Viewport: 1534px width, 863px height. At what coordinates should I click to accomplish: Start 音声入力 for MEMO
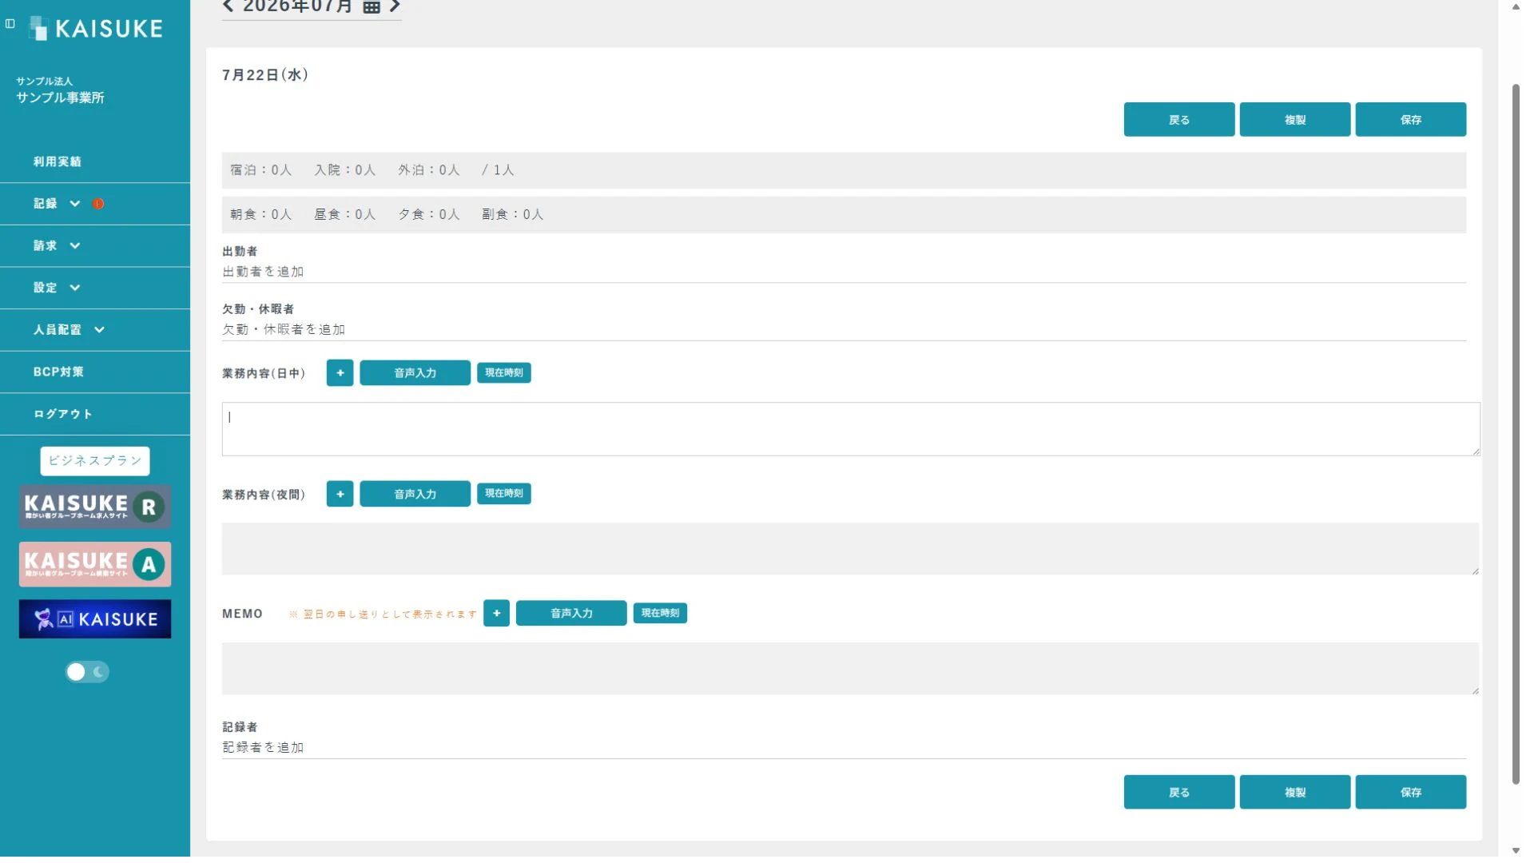point(571,613)
